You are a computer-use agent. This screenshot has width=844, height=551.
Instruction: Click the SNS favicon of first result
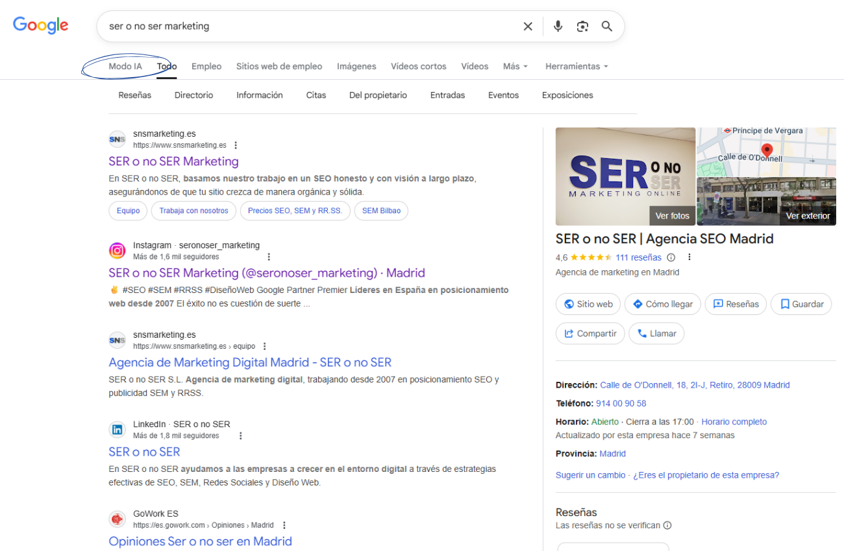117,139
